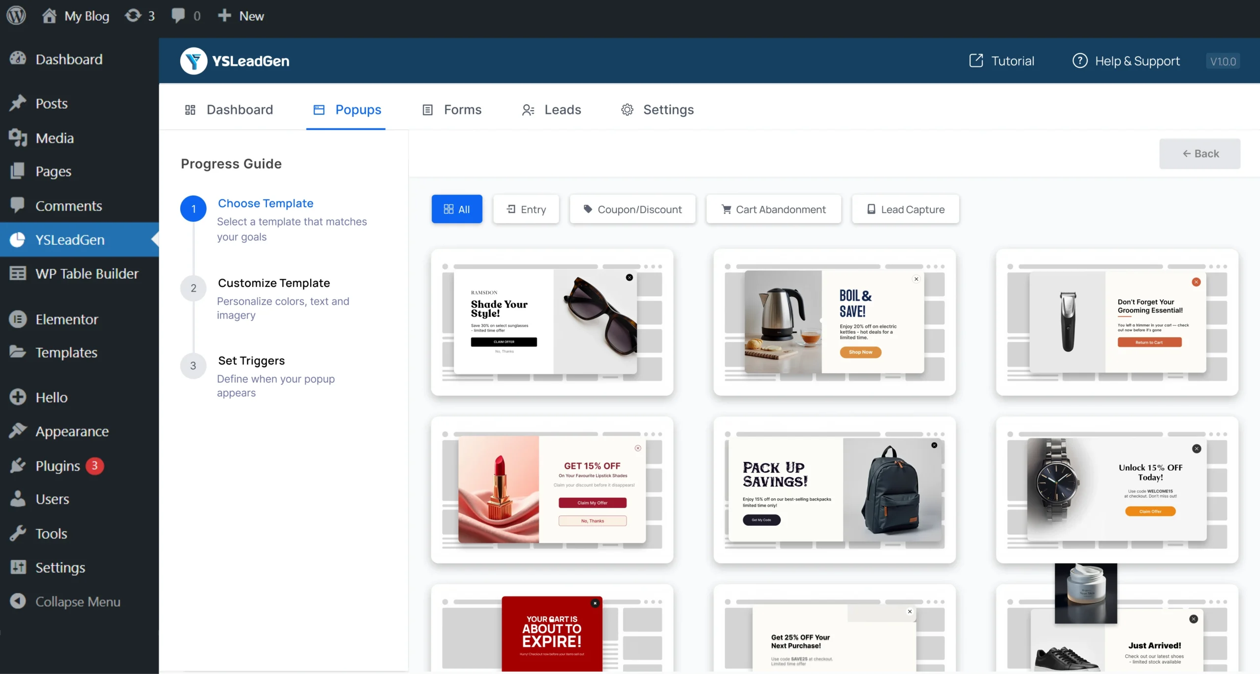Click the YSLeadGen logo

tap(235, 61)
